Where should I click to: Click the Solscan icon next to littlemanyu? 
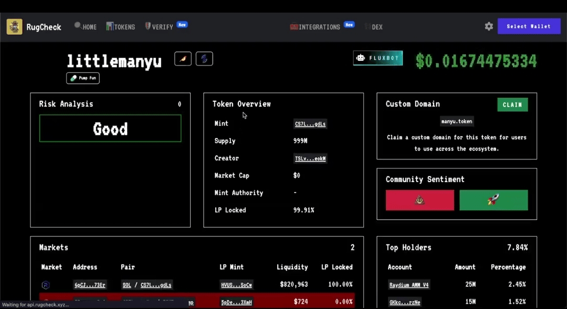point(204,59)
